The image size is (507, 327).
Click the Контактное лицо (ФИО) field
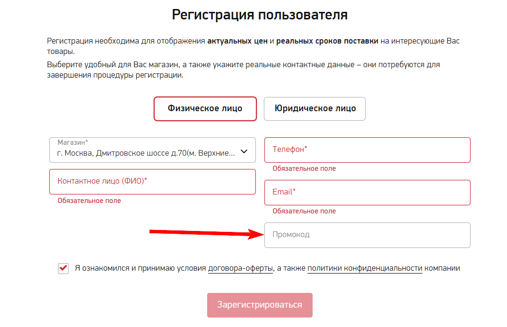point(152,181)
